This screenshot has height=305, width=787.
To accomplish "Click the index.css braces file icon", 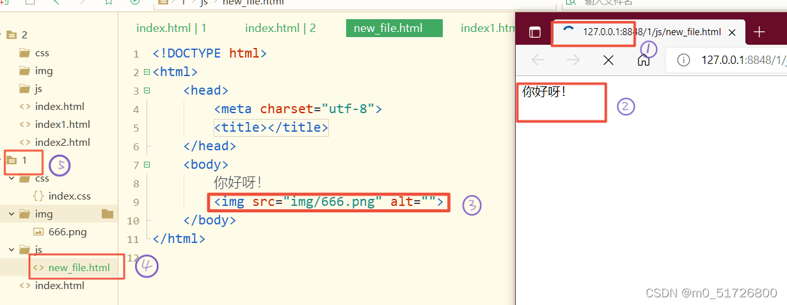I will pyautogui.click(x=38, y=196).
